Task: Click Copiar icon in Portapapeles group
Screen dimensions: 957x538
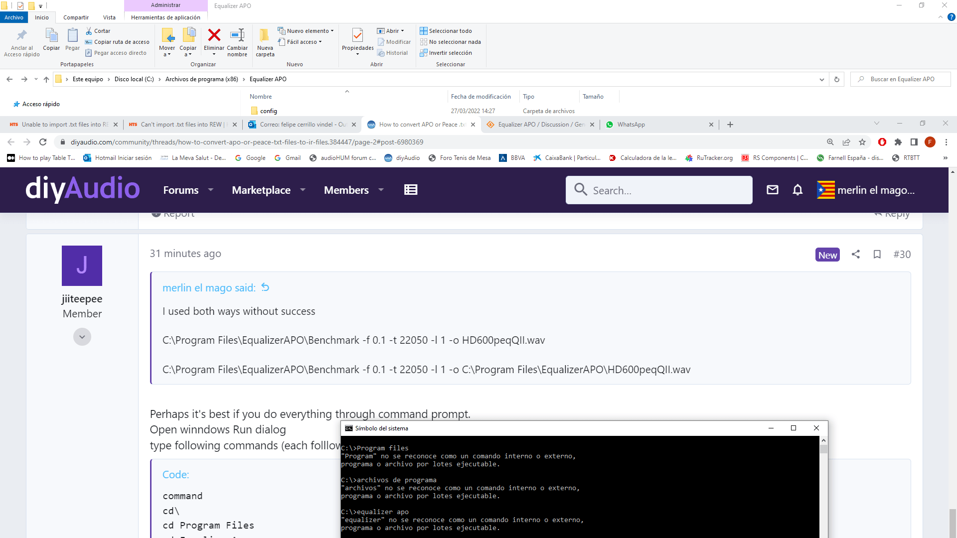Action: pos(51,35)
